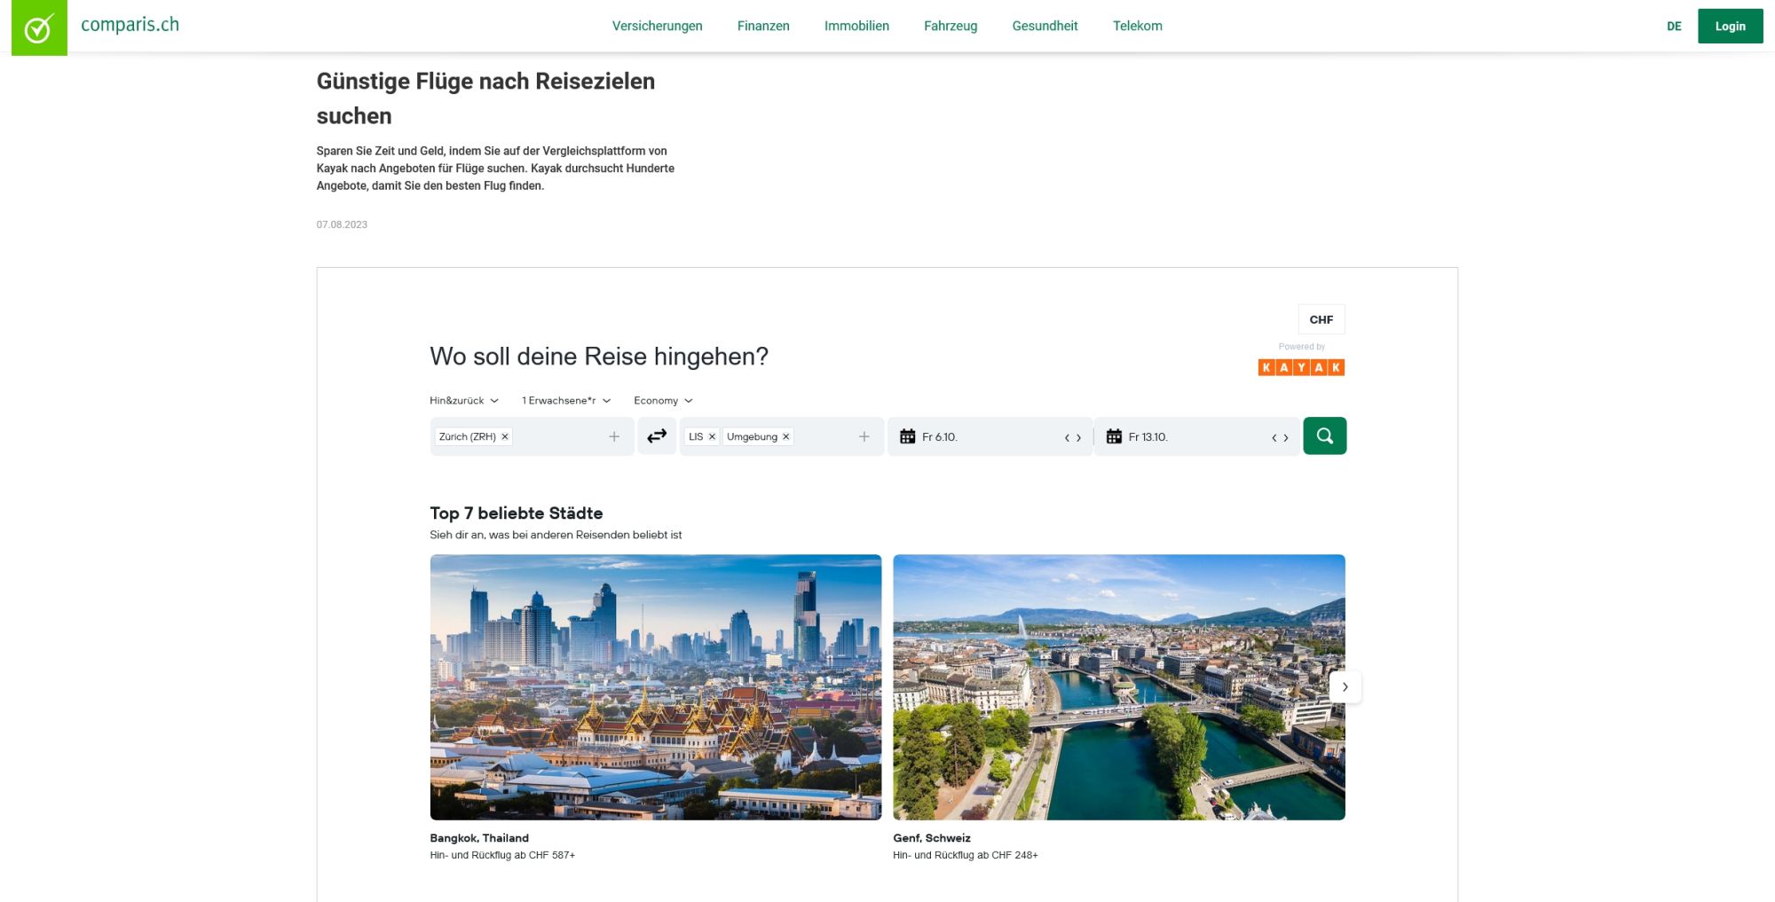Click the comparis.ch green checkmark logo
Screen dimensions: 1775x902
pyautogui.click(x=39, y=27)
